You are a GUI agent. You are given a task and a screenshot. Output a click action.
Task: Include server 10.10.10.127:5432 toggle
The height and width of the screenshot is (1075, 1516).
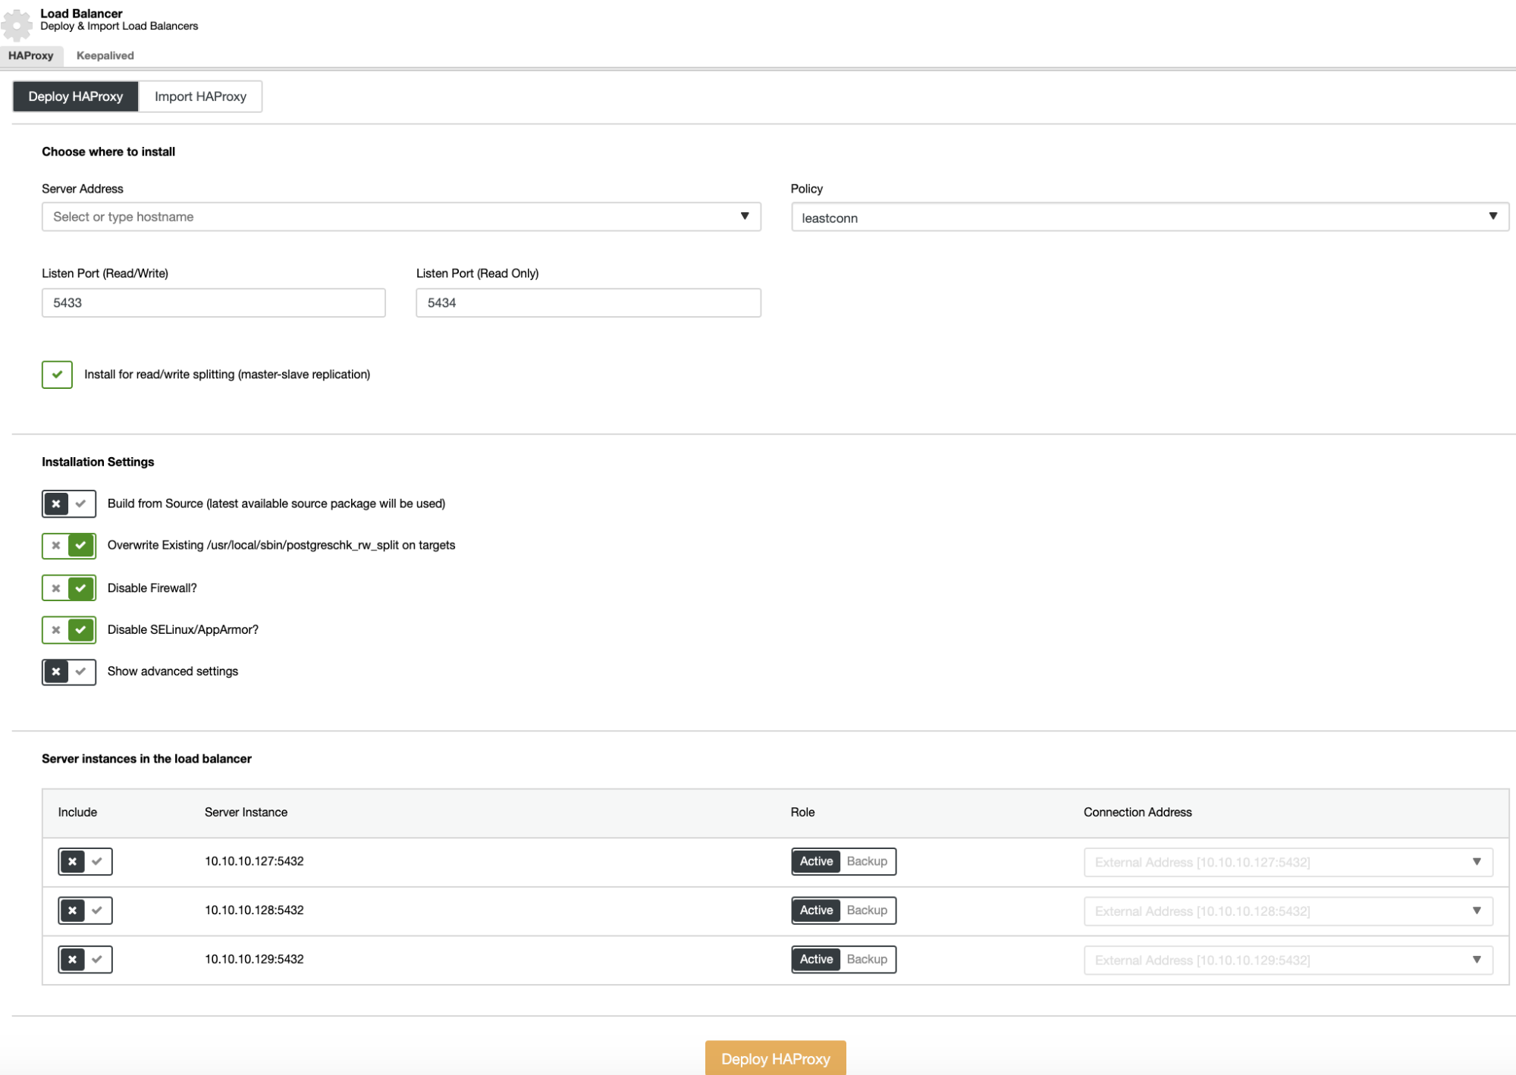85,861
